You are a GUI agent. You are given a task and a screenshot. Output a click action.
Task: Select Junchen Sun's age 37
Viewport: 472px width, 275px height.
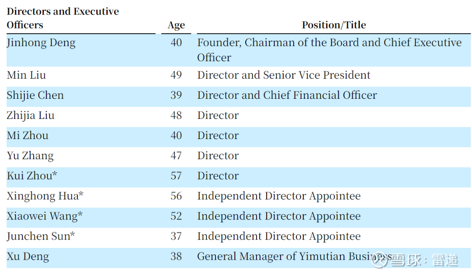pos(176,236)
